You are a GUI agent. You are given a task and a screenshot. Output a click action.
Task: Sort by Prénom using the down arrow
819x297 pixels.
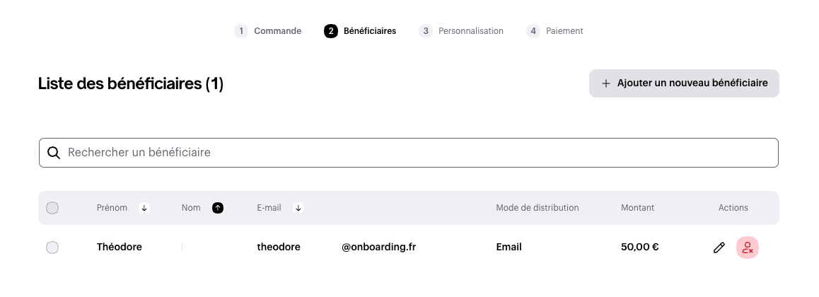[x=145, y=208]
